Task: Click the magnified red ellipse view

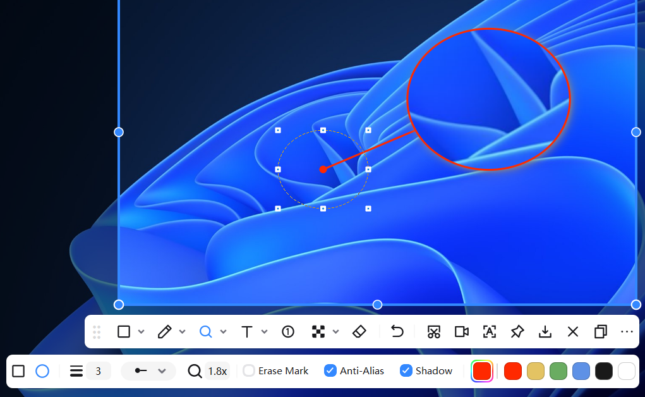Action: coord(489,99)
